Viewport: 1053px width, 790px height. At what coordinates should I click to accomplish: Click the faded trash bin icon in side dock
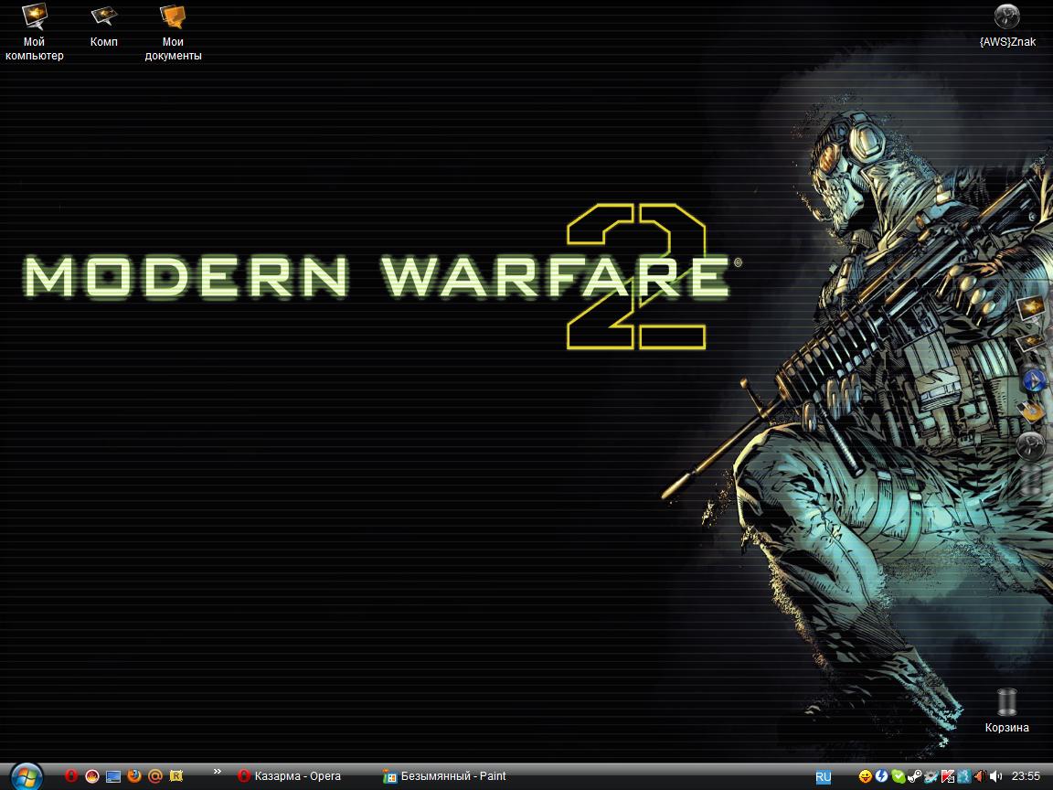coord(1032,480)
